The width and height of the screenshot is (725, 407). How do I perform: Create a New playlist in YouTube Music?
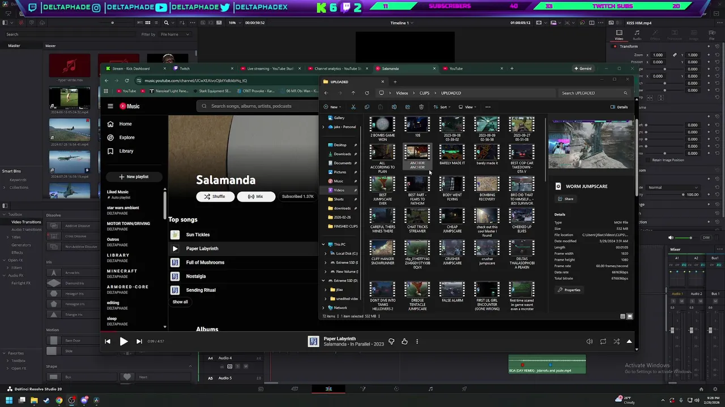click(x=134, y=177)
